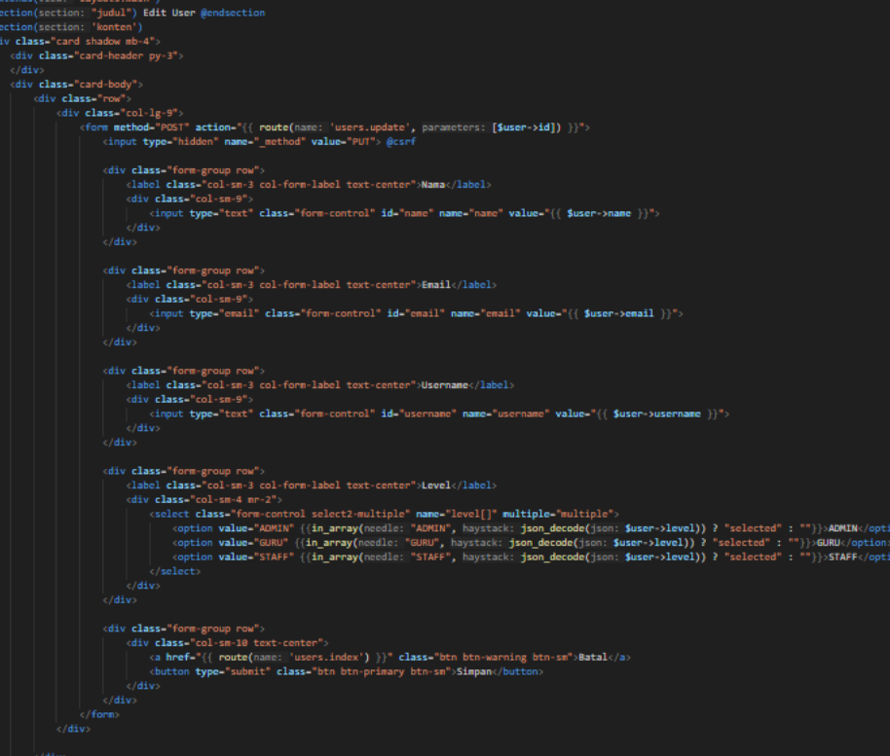Screen dimensions: 890x756
Task: Place cursor on the @endsection directive
Action: pos(233,13)
